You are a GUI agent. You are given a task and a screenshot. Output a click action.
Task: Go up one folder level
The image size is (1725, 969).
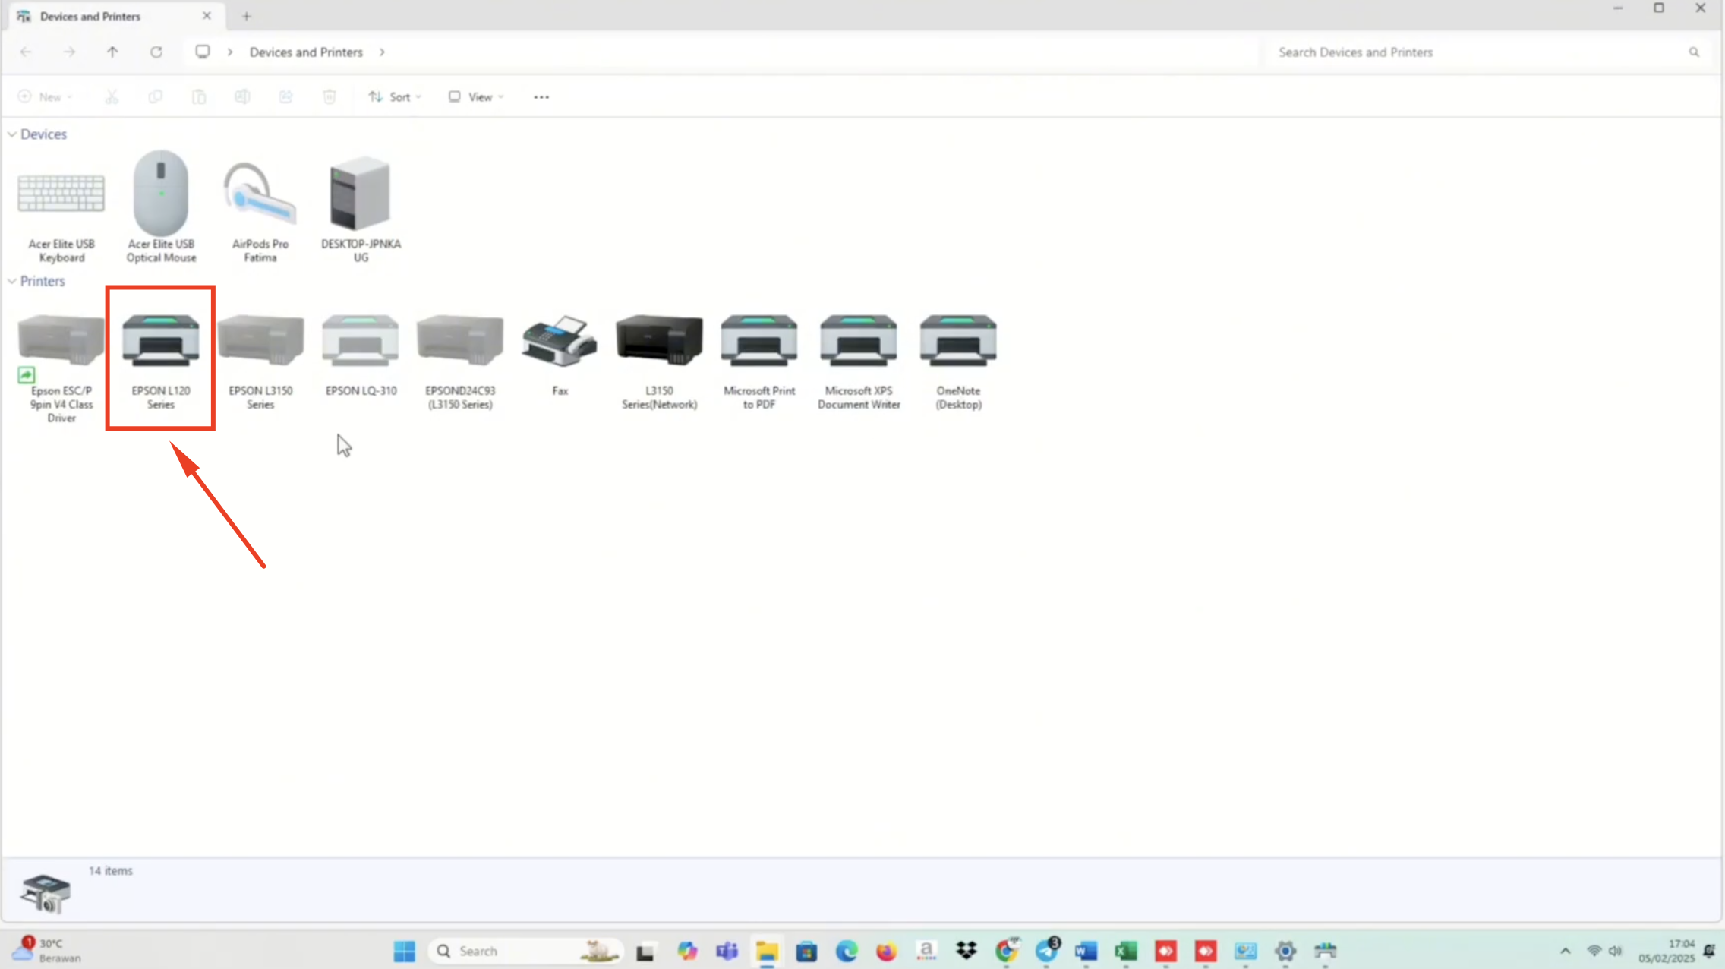tap(112, 52)
